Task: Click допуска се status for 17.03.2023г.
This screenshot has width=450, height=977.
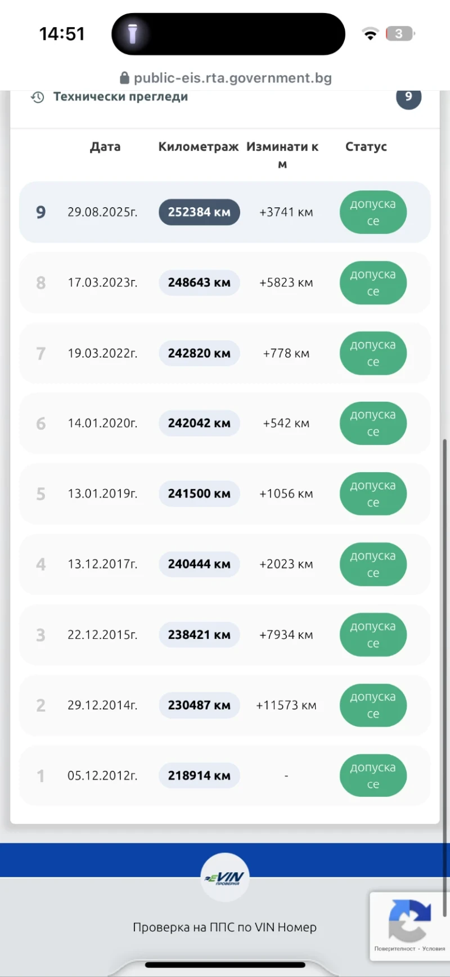Action: click(x=373, y=283)
